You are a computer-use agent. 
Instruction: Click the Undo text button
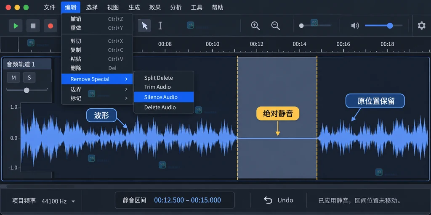point(285,200)
